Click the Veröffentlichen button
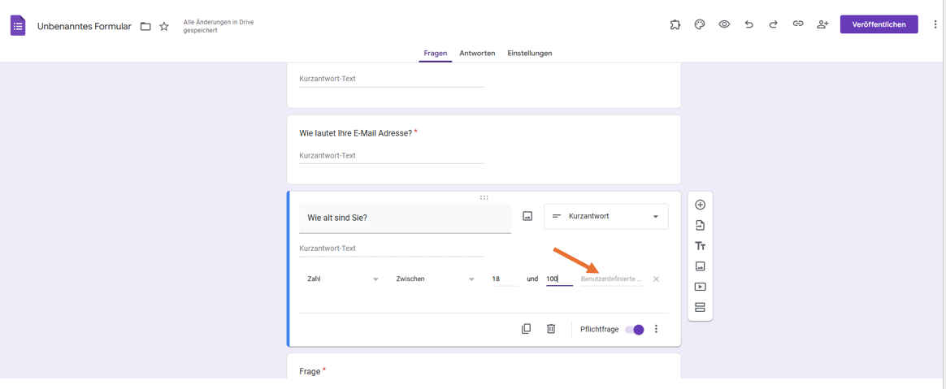The height and width of the screenshot is (389, 946). point(879,24)
